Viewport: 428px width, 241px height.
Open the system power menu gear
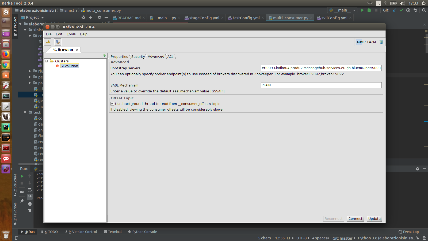click(424, 3)
